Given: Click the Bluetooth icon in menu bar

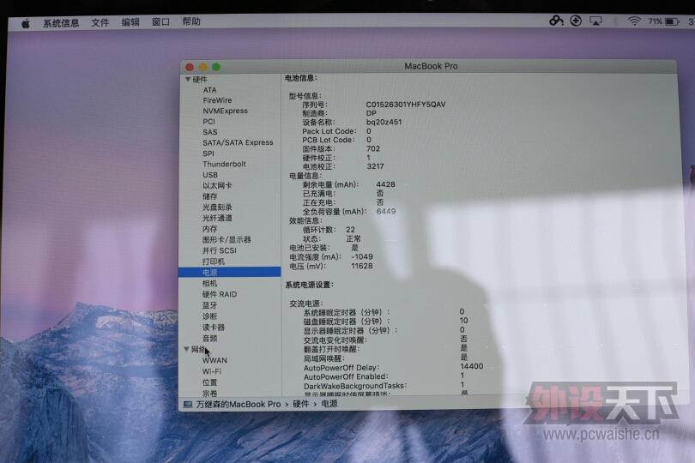Looking at the screenshot, I should tap(615, 21).
